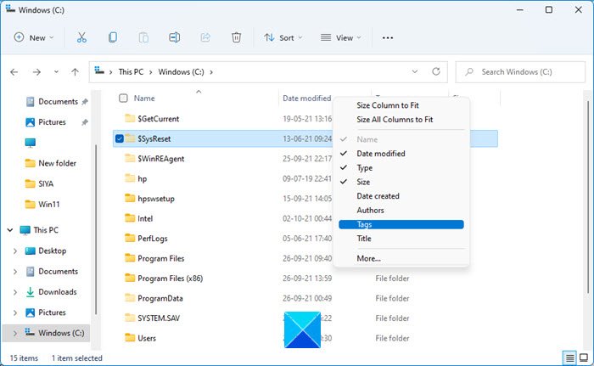594x366 pixels.
Task: Open address bar history dropdown chevron
Action: 415,71
